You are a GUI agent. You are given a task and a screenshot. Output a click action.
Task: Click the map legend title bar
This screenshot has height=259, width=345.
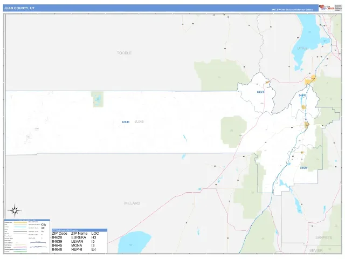click(27, 220)
